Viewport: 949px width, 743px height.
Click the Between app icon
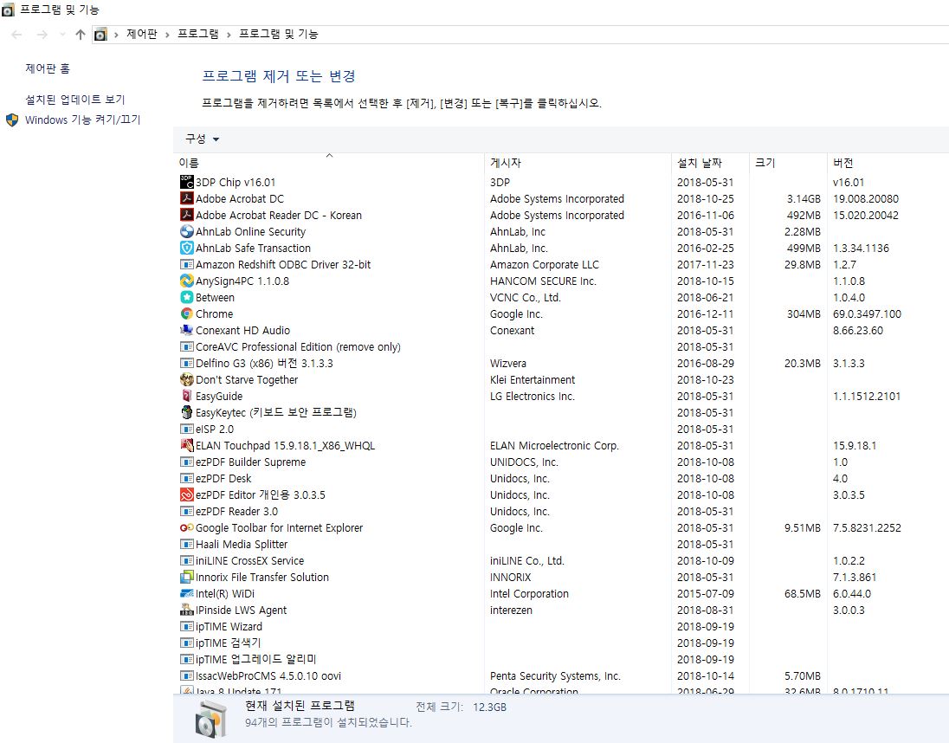[186, 298]
